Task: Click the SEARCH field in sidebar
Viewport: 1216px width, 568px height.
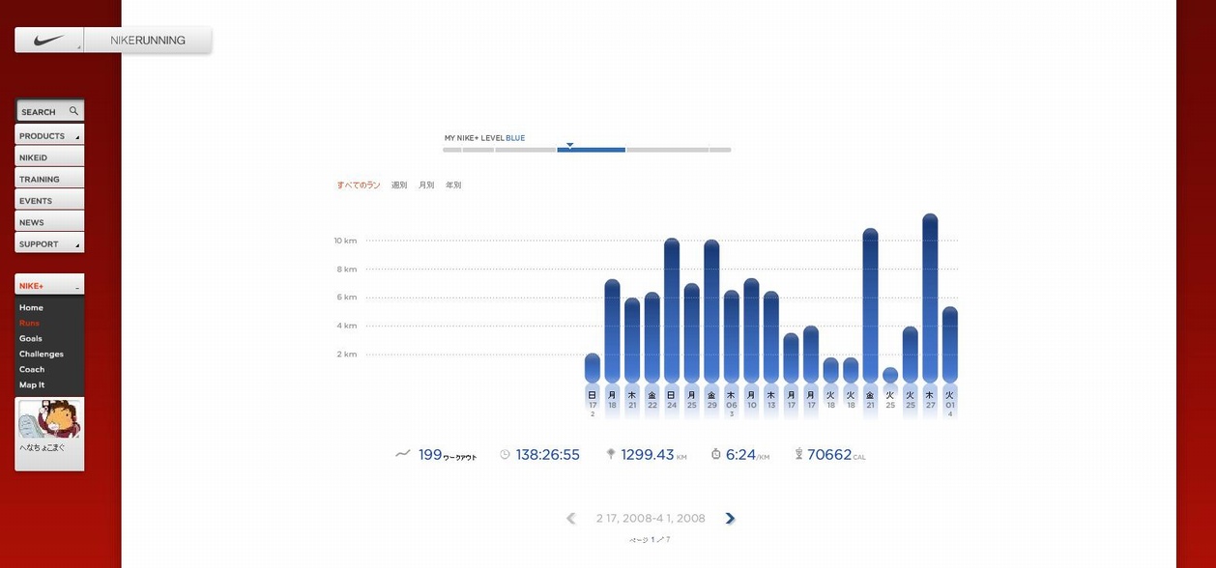Action: click(49, 111)
